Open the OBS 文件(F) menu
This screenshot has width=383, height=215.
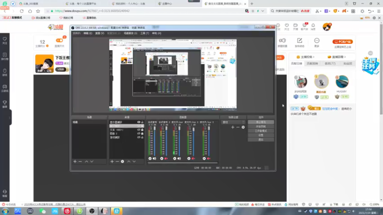[x=77, y=33]
